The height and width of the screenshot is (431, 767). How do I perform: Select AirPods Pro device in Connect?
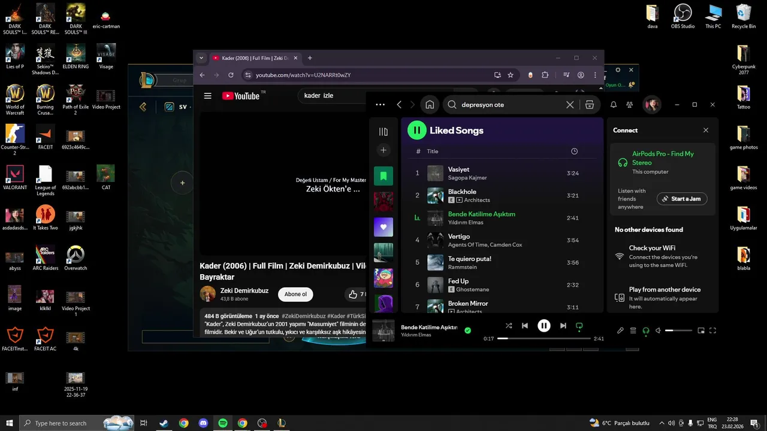(x=663, y=162)
